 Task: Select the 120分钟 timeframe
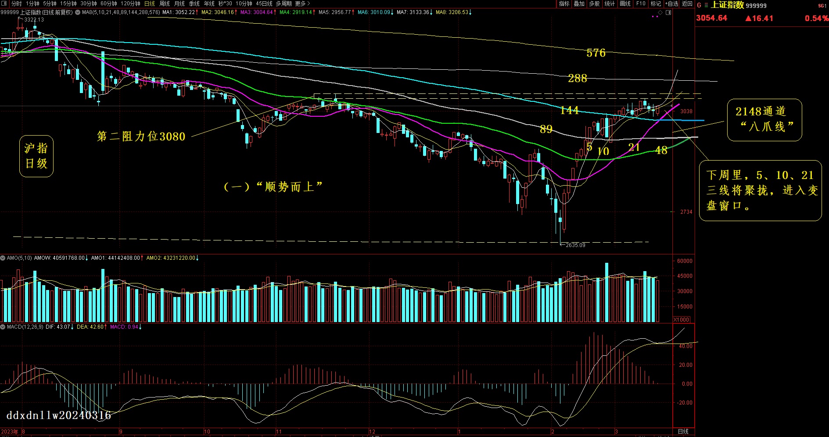point(131,4)
